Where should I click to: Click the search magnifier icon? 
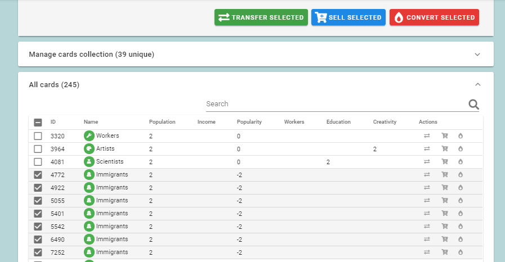473,105
